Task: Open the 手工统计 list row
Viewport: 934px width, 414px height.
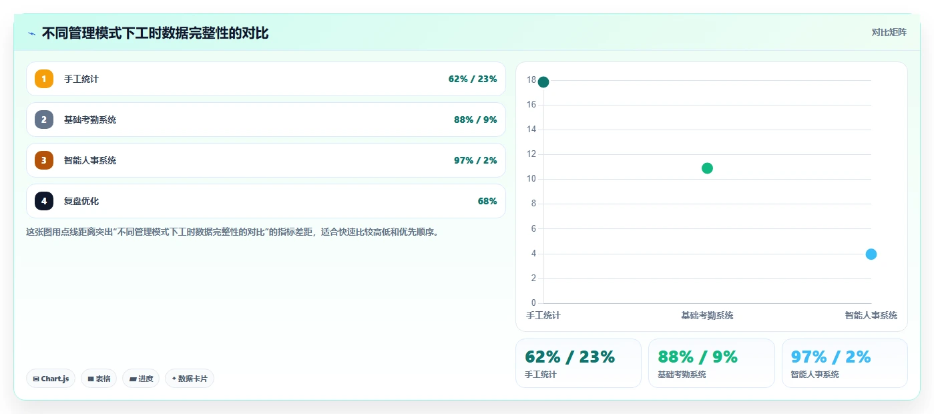Action: [266, 79]
